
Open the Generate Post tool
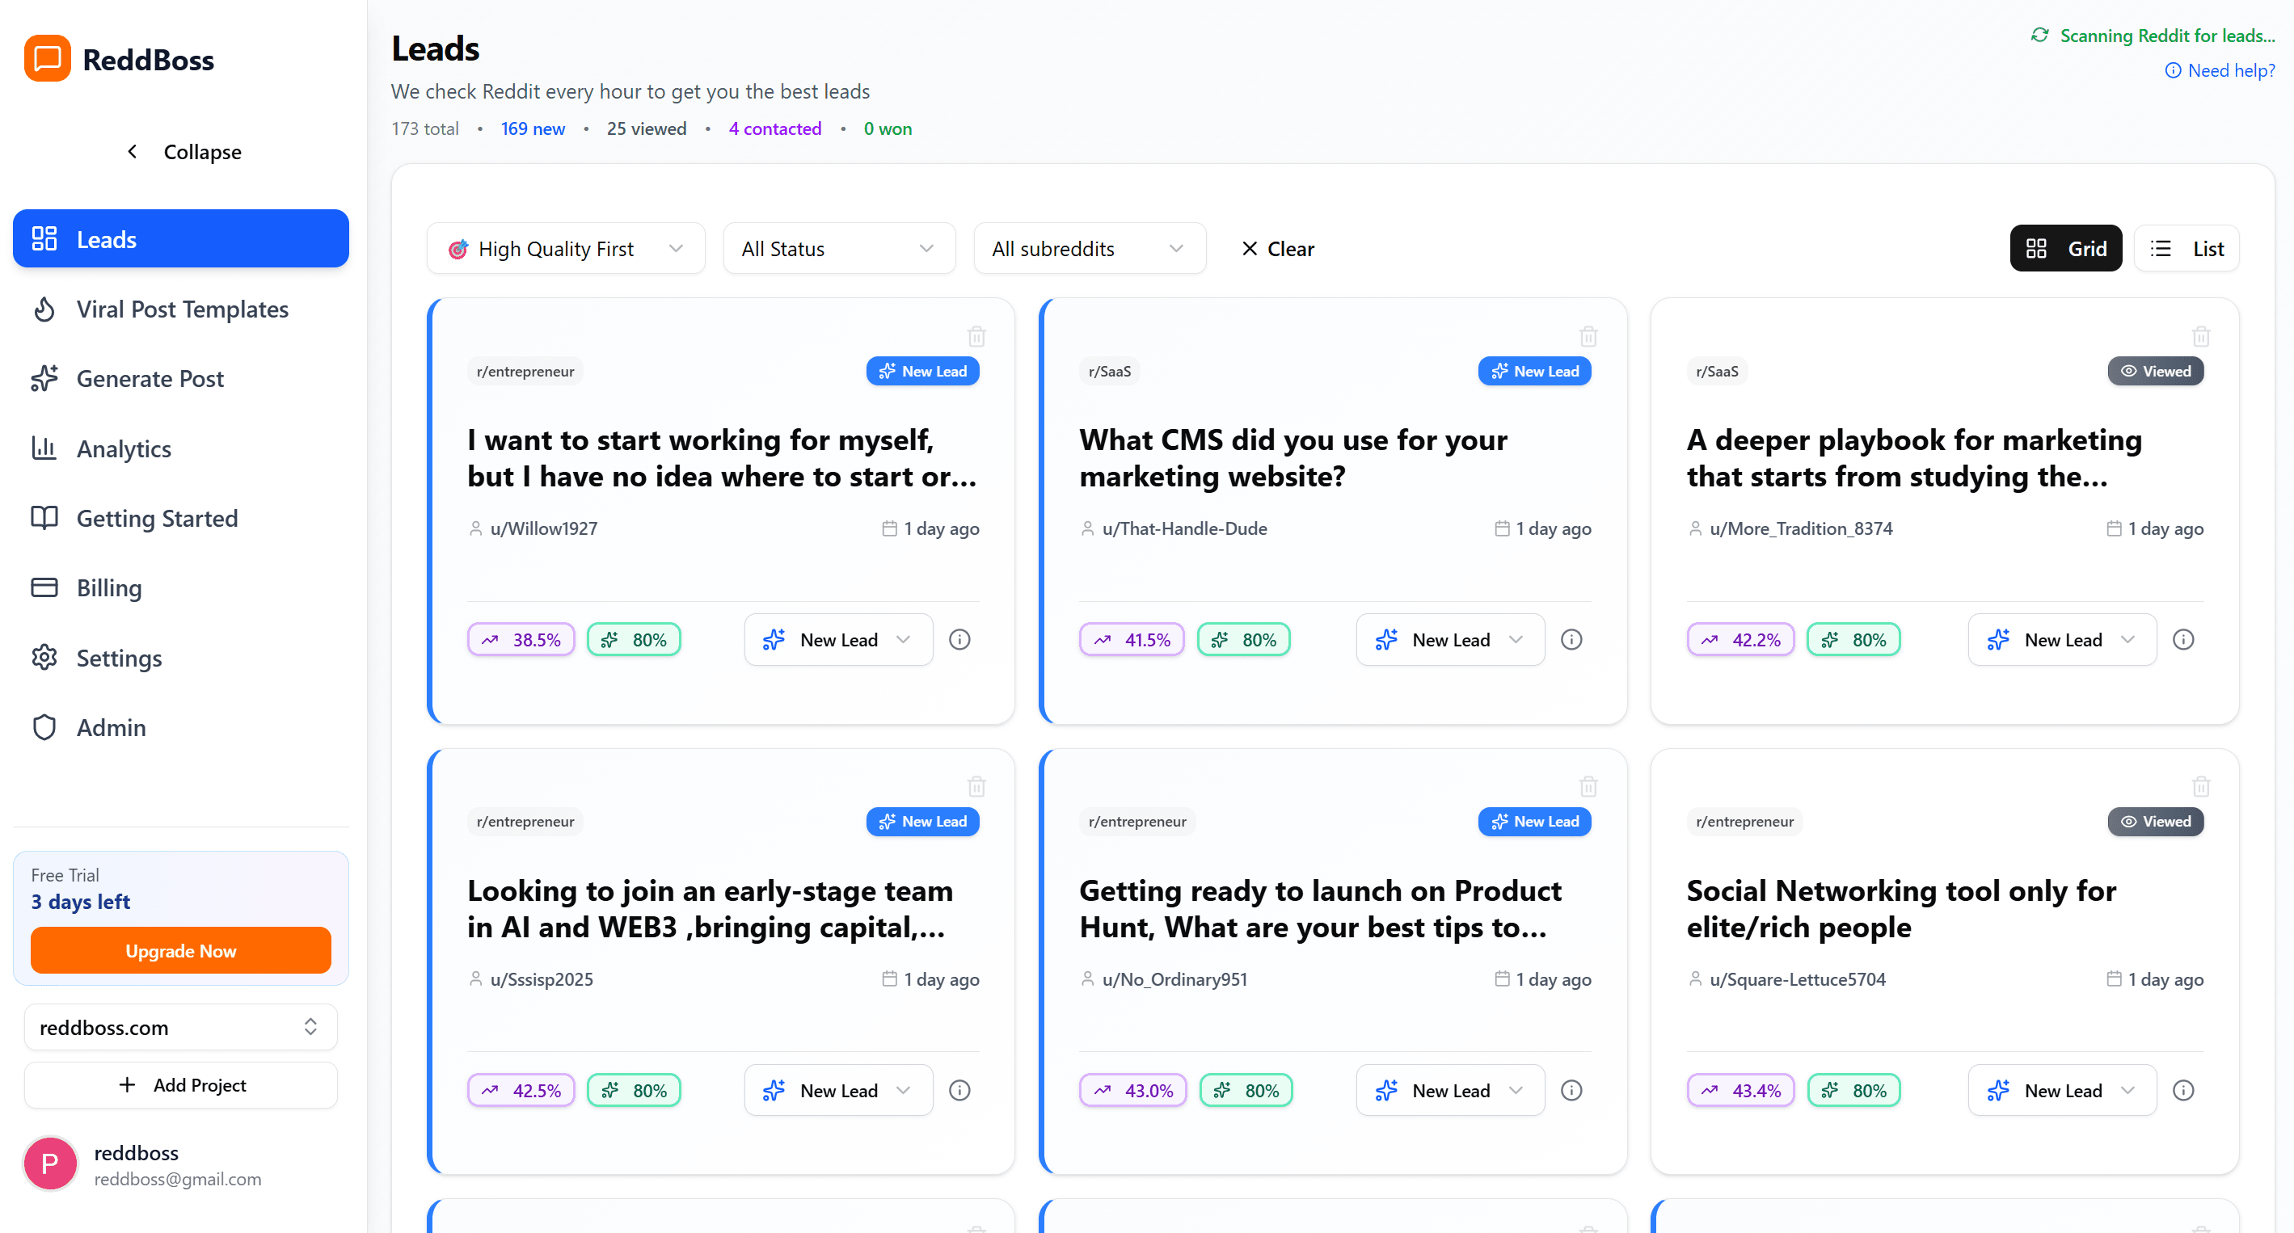tap(150, 378)
